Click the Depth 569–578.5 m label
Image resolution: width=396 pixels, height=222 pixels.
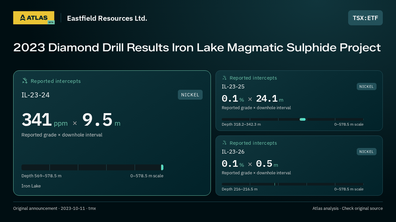coord(41,176)
